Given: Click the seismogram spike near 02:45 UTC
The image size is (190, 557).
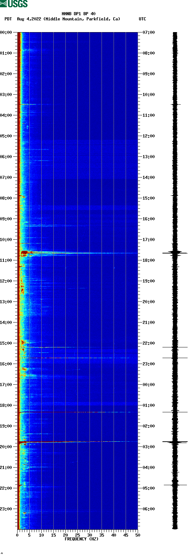Looking at the screenshot, I should 175,442.
